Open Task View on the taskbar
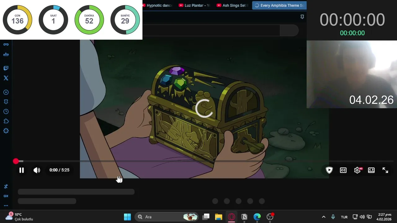The width and height of the screenshot is (397, 223). coord(206,217)
